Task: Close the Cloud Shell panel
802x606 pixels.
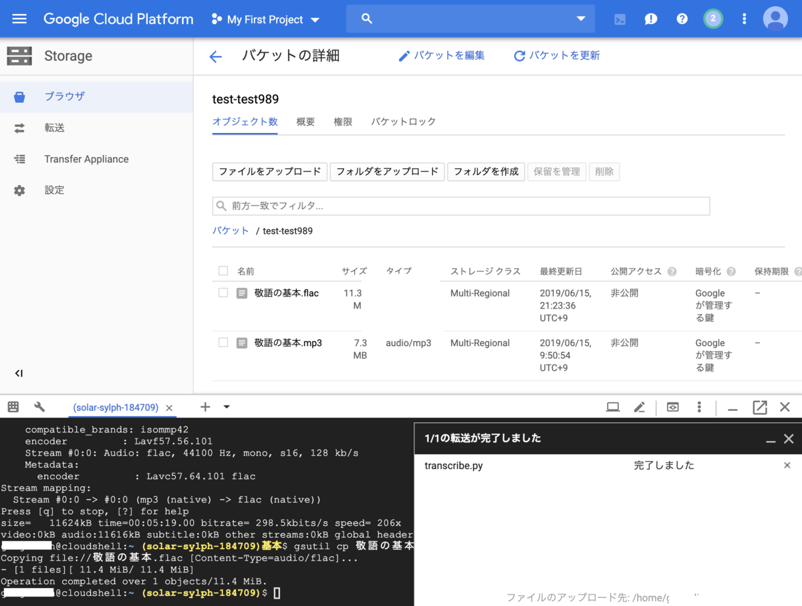Action: pyautogui.click(x=785, y=407)
